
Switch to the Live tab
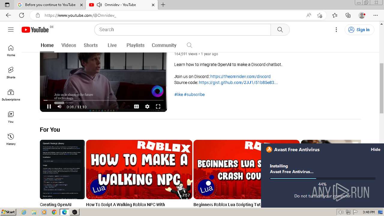(112, 45)
